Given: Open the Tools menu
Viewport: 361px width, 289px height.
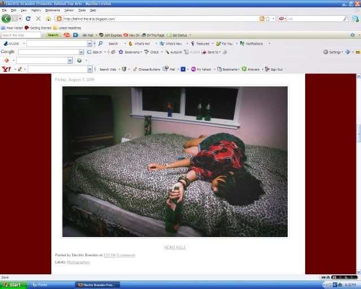Looking at the screenshot, I should (82, 10).
